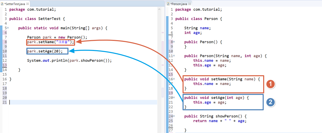Click scroll-up arrow of SetterTest editor scrollbar

[159, 9]
